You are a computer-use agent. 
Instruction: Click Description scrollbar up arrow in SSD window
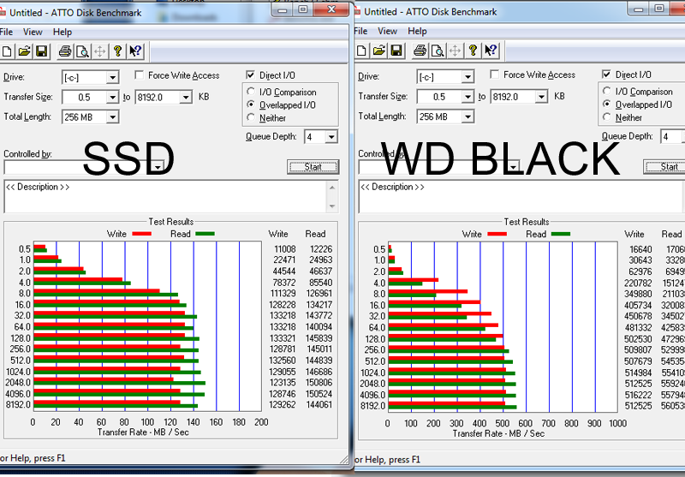click(x=332, y=188)
